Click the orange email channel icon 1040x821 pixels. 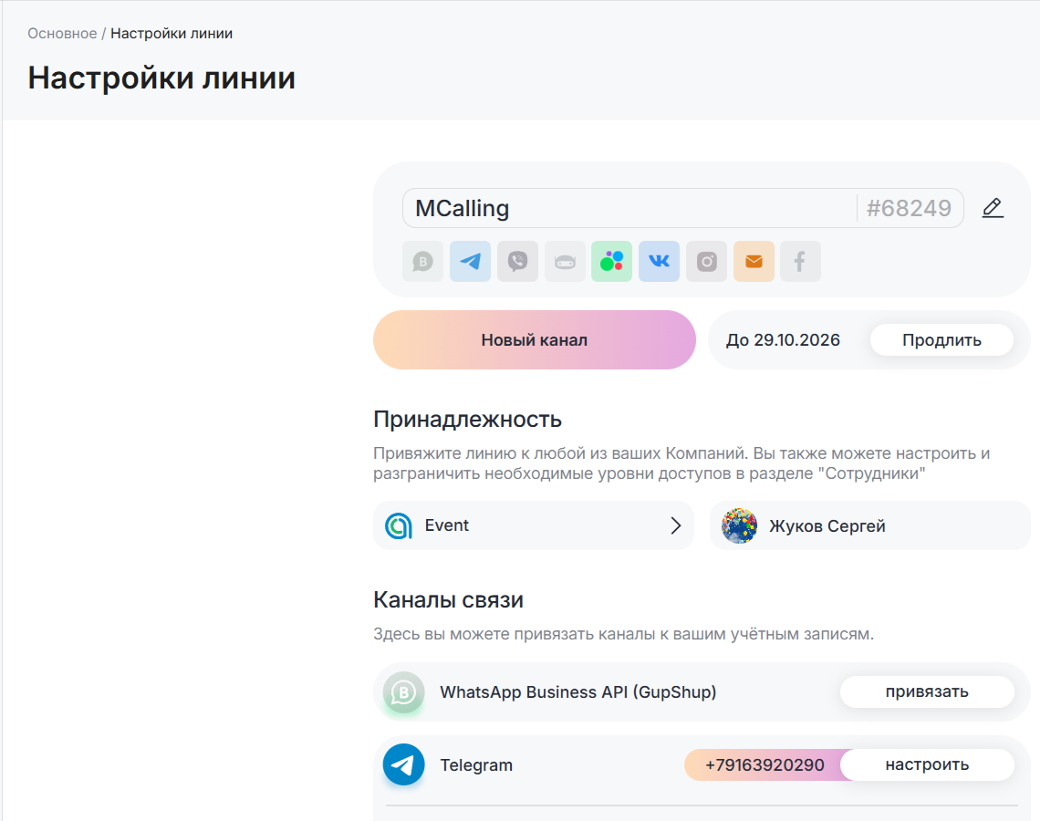click(x=754, y=262)
